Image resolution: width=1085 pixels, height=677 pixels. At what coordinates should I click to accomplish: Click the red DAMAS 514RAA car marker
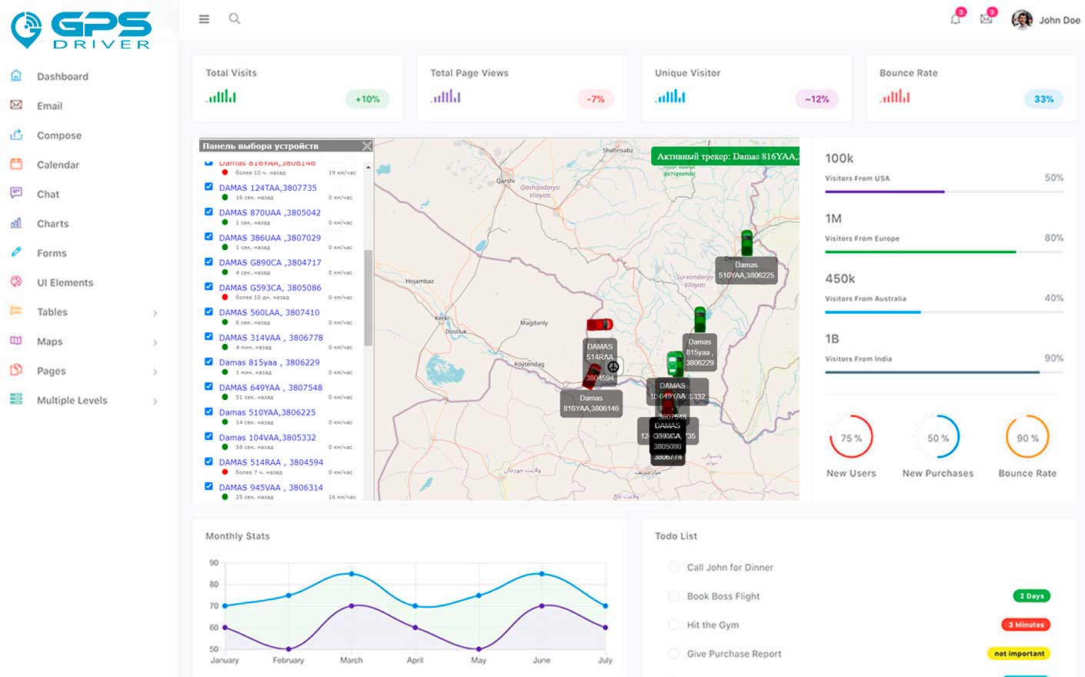(x=599, y=325)
